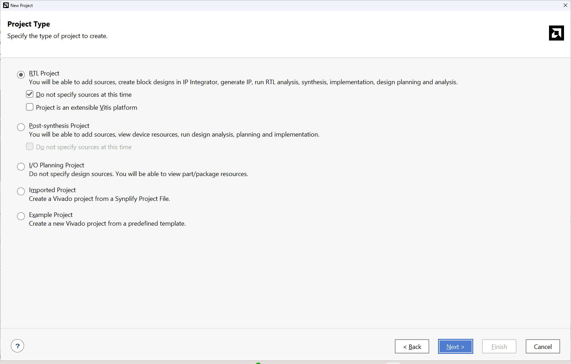Click the 'Project Type' heading text
The image size is (571, 364).
point(29,24)
